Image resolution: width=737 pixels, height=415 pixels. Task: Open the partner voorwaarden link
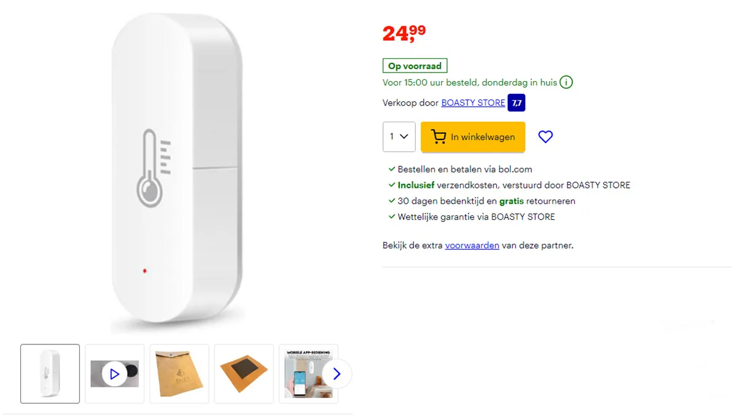pyautogui.click(x=472, y=245)
